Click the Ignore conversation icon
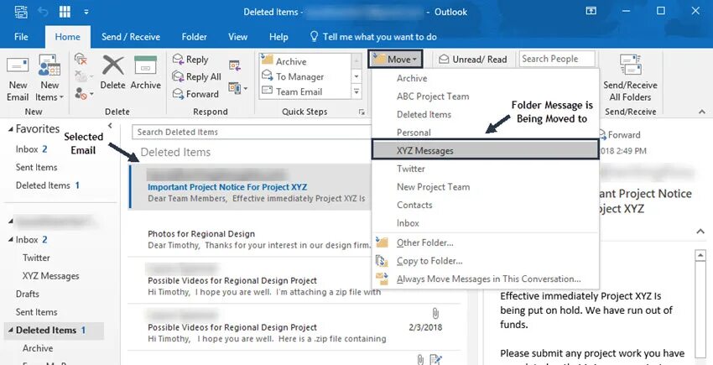This screenshot has width=713, height=365. [81, 60]
